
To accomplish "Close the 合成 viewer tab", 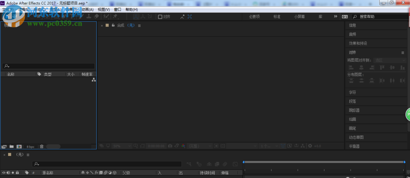I will (102, 26).
